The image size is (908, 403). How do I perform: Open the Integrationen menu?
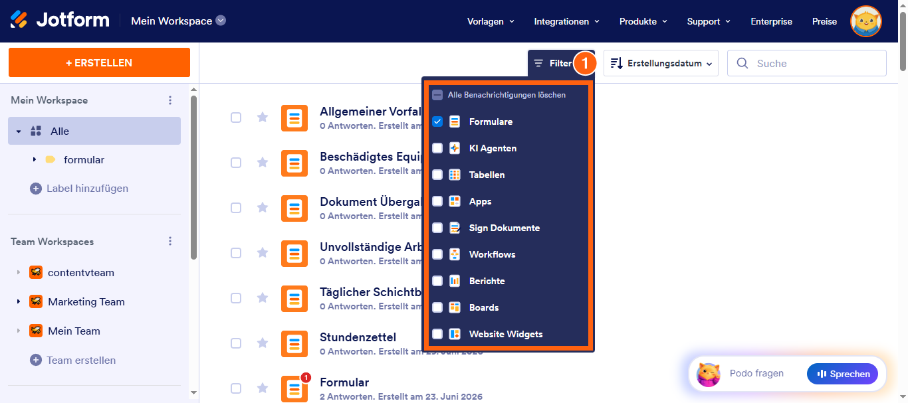[x=566, y=21]
